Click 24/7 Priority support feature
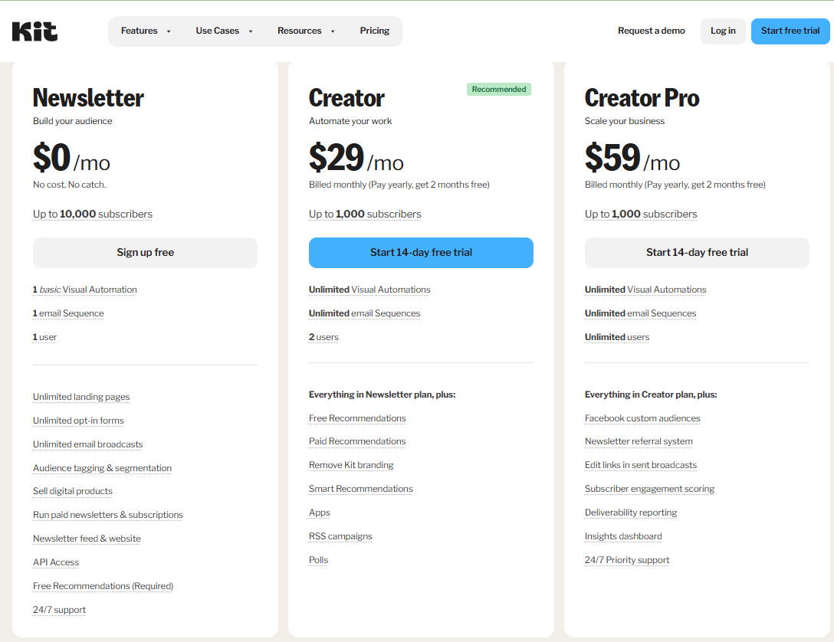Image resolution: width=834 pixels, height=642 pixels. click(x=627, y=560)
